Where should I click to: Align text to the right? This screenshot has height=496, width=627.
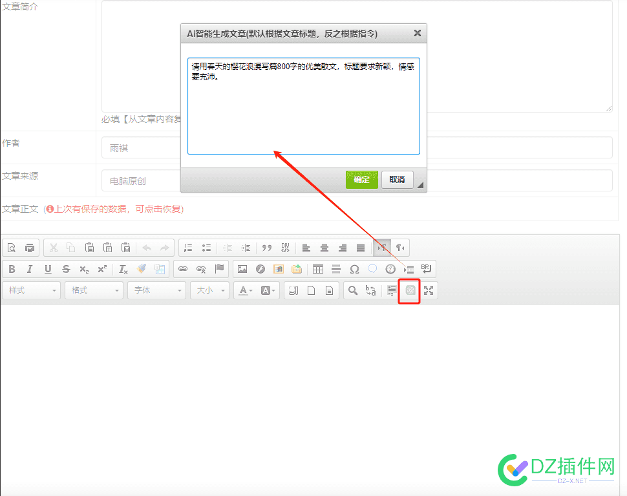click(x=343, y=248)
